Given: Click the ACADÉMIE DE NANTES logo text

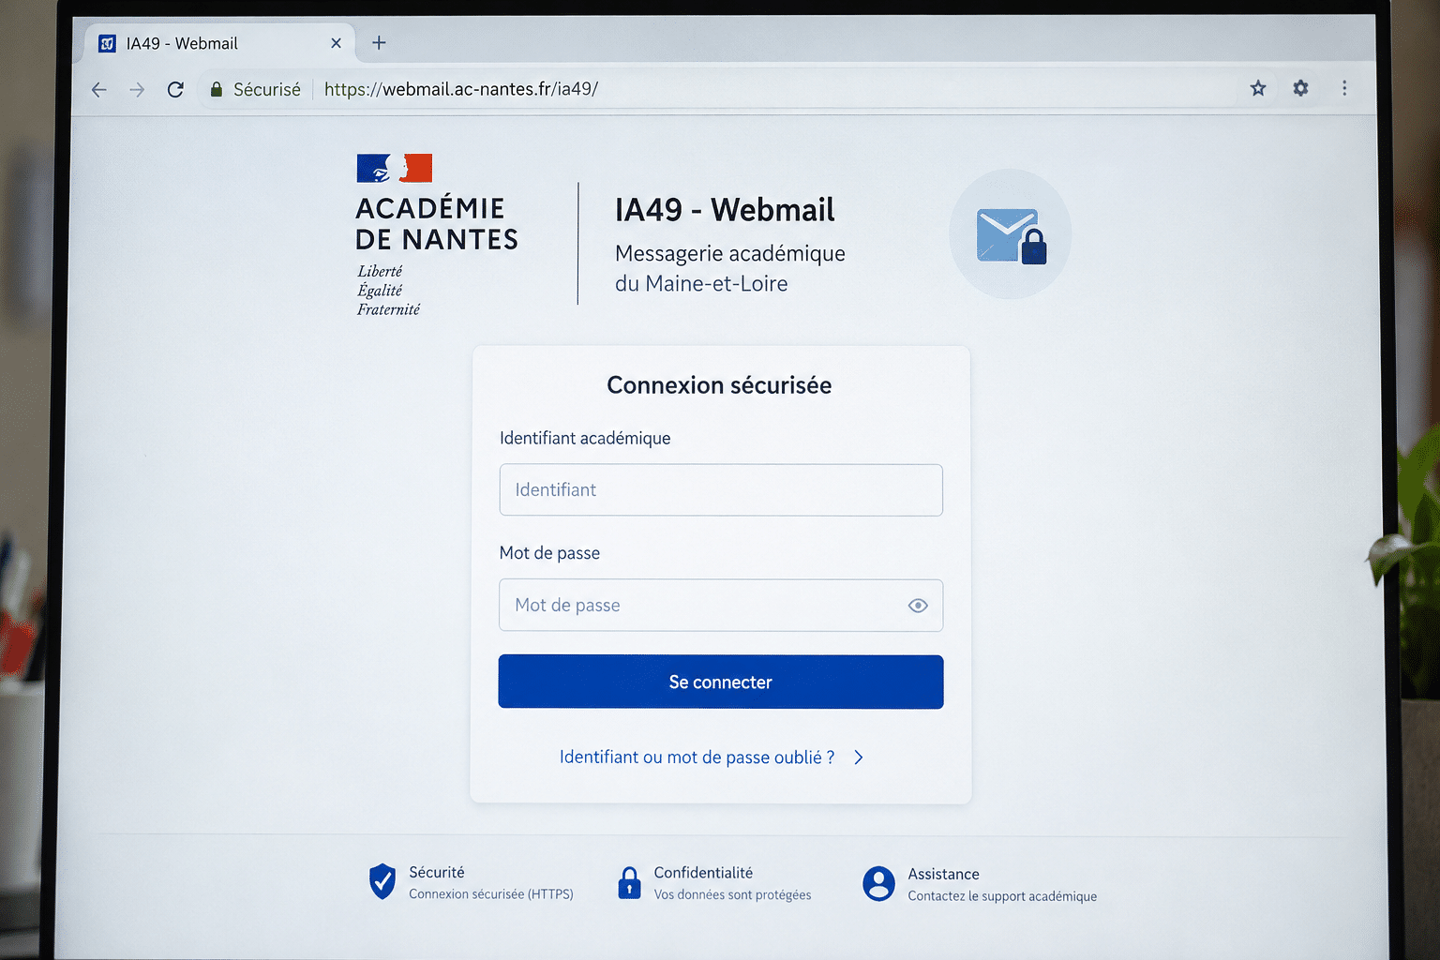Looking at the screenshot, I should pos(437,223).
